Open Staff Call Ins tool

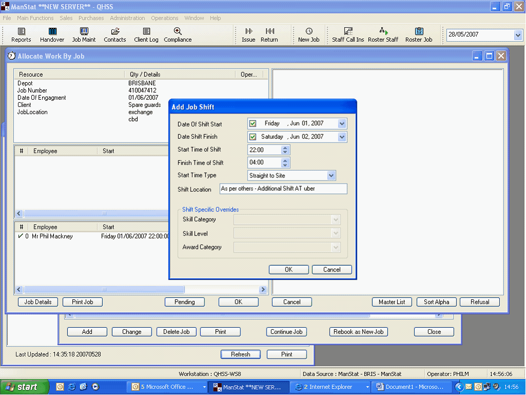348,35
